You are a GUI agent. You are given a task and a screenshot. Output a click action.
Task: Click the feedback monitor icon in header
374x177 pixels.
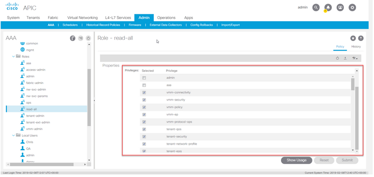340,8
